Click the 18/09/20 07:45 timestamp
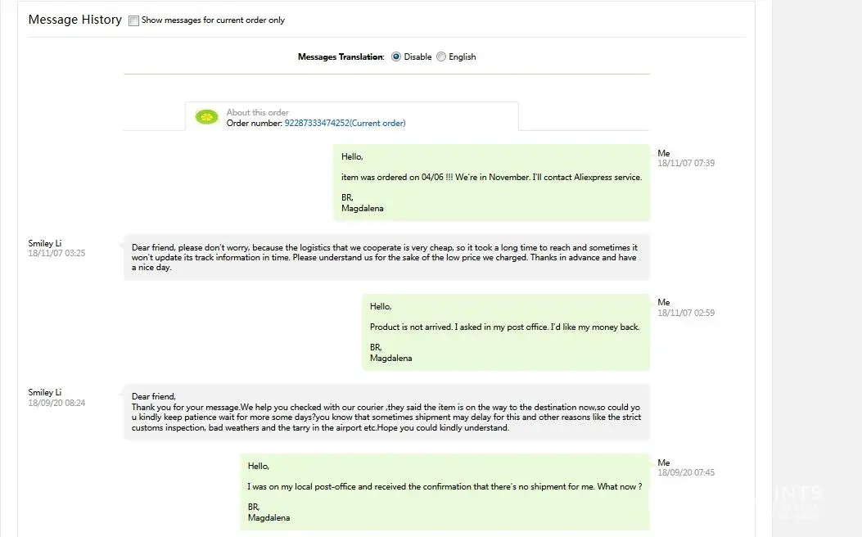Image resolution: width=862 pixels, height=537 pixels. (x=686, y=473)
